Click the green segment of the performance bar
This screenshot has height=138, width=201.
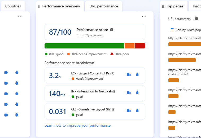(x=84, y=46)
